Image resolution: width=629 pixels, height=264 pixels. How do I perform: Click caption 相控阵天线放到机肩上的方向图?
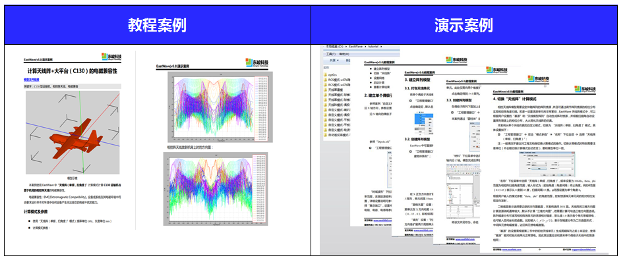point(190,147)
